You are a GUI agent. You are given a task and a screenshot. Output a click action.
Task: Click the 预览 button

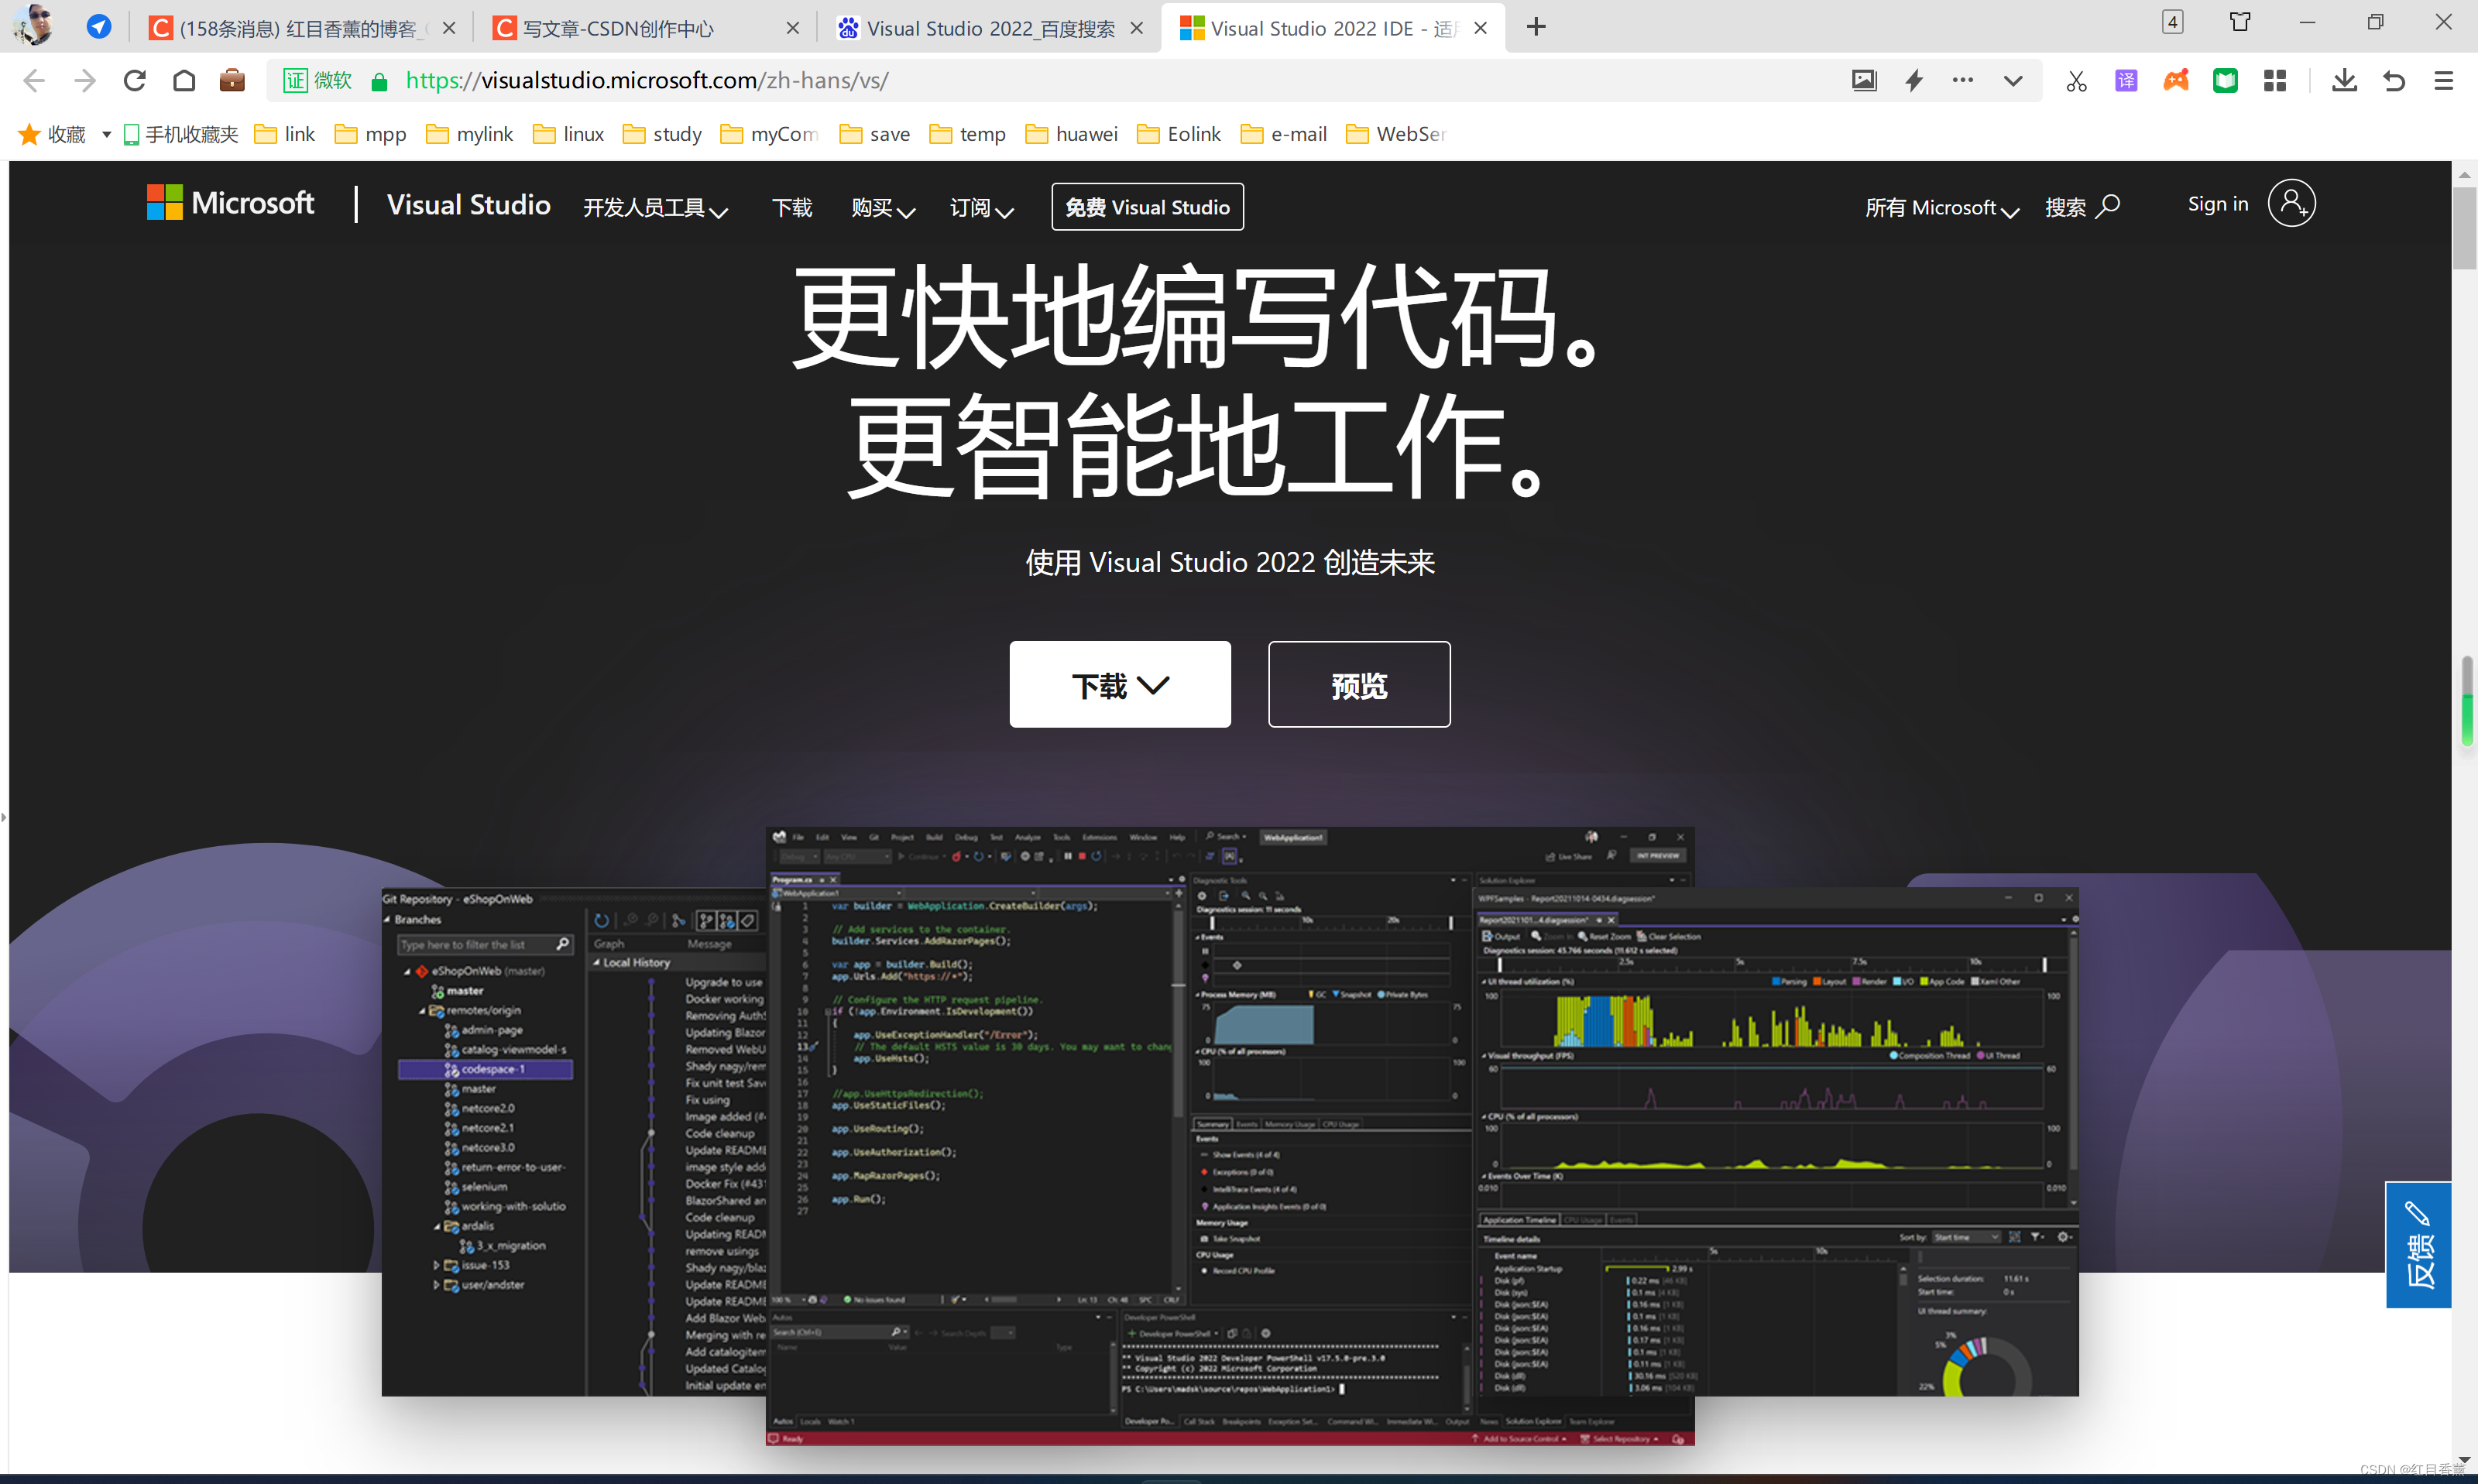click(1358, 684)
